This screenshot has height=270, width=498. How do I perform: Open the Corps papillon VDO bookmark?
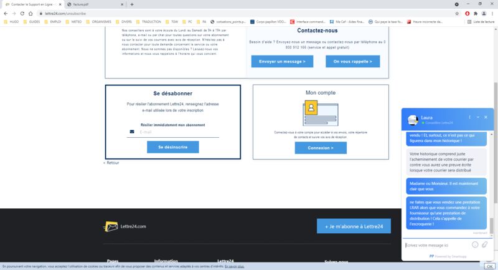coord(268,22)
